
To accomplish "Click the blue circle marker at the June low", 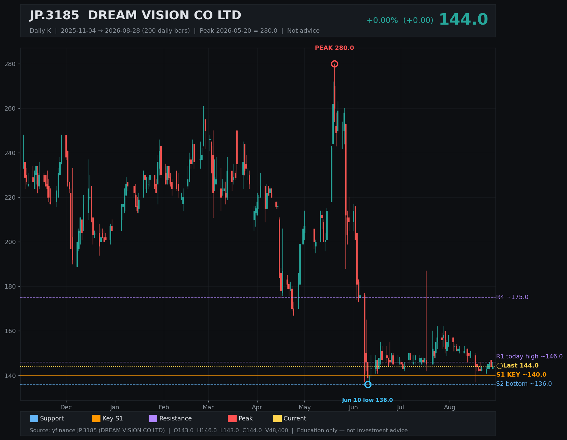I will pos(368,384).
